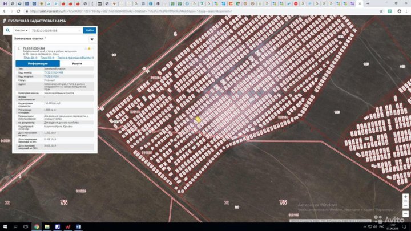Open the Chrome three-dot menu

click(405, 11)
